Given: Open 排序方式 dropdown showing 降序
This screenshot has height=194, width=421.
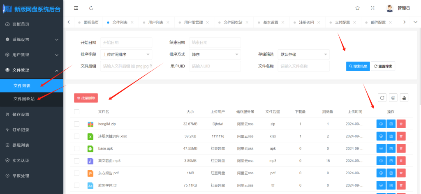Looking at the screenshot, I should point(215,55).
